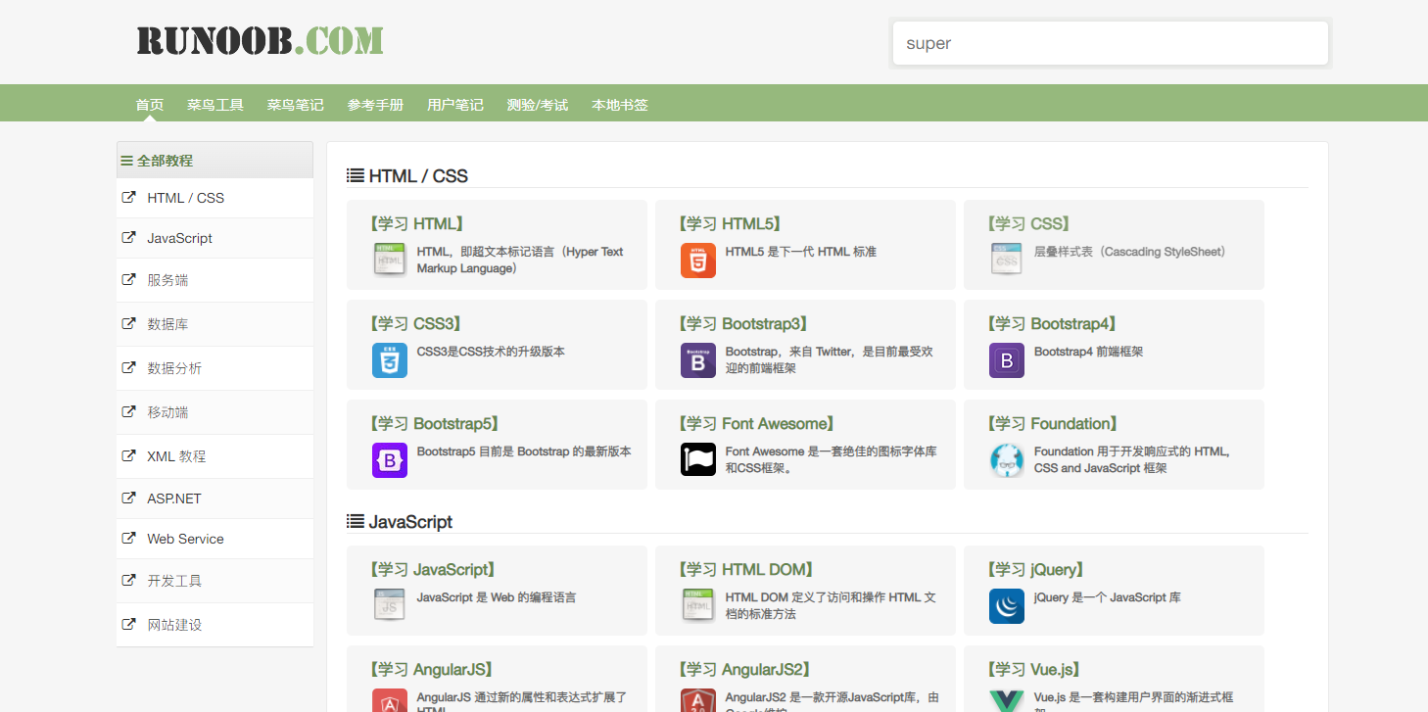Click the red AngularJS icon

pos(390,699)
